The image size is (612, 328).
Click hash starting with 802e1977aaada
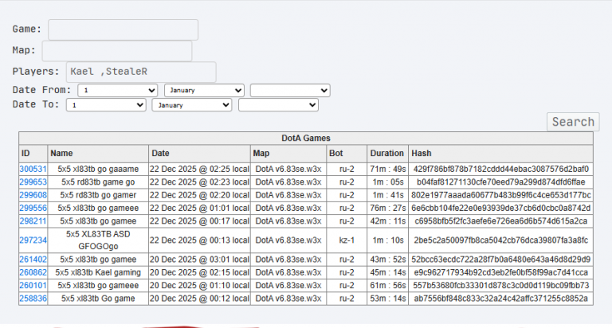point(500,195)
